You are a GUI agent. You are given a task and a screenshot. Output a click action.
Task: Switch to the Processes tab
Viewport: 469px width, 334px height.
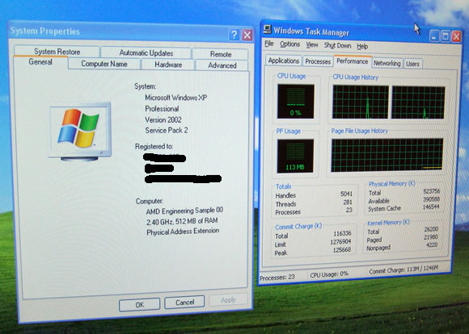point(318,61)
